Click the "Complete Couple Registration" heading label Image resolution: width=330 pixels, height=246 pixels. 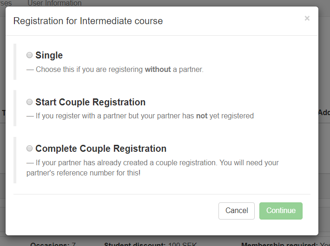tap(101, 149)
